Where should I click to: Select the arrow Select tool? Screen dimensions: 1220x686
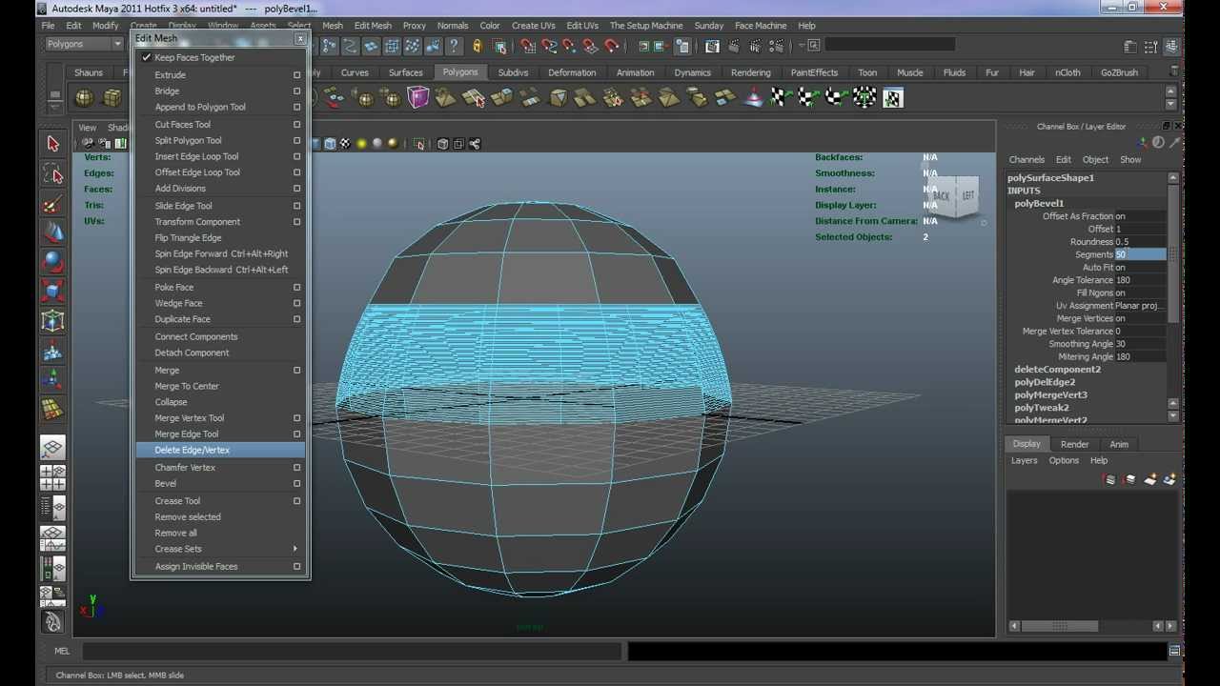52,144
